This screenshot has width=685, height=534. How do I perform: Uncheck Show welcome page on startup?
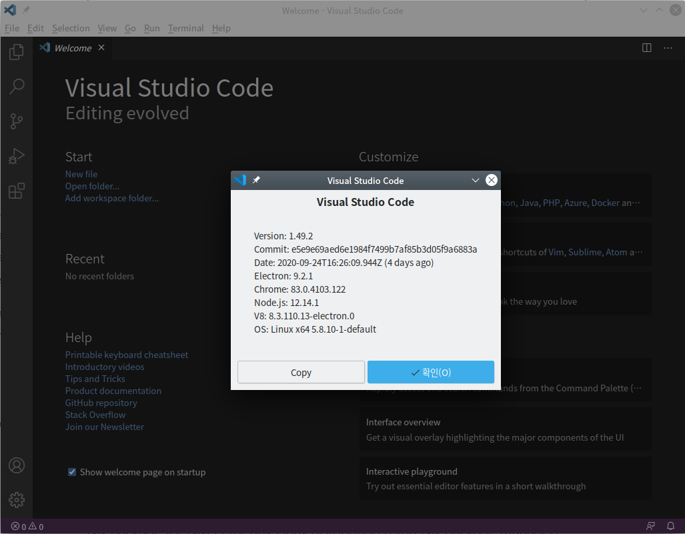(72, 472)
